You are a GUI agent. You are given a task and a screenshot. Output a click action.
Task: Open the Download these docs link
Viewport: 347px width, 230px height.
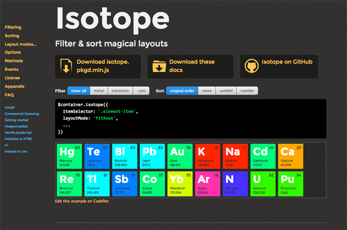pyautogui.click(x=190, y=67)
